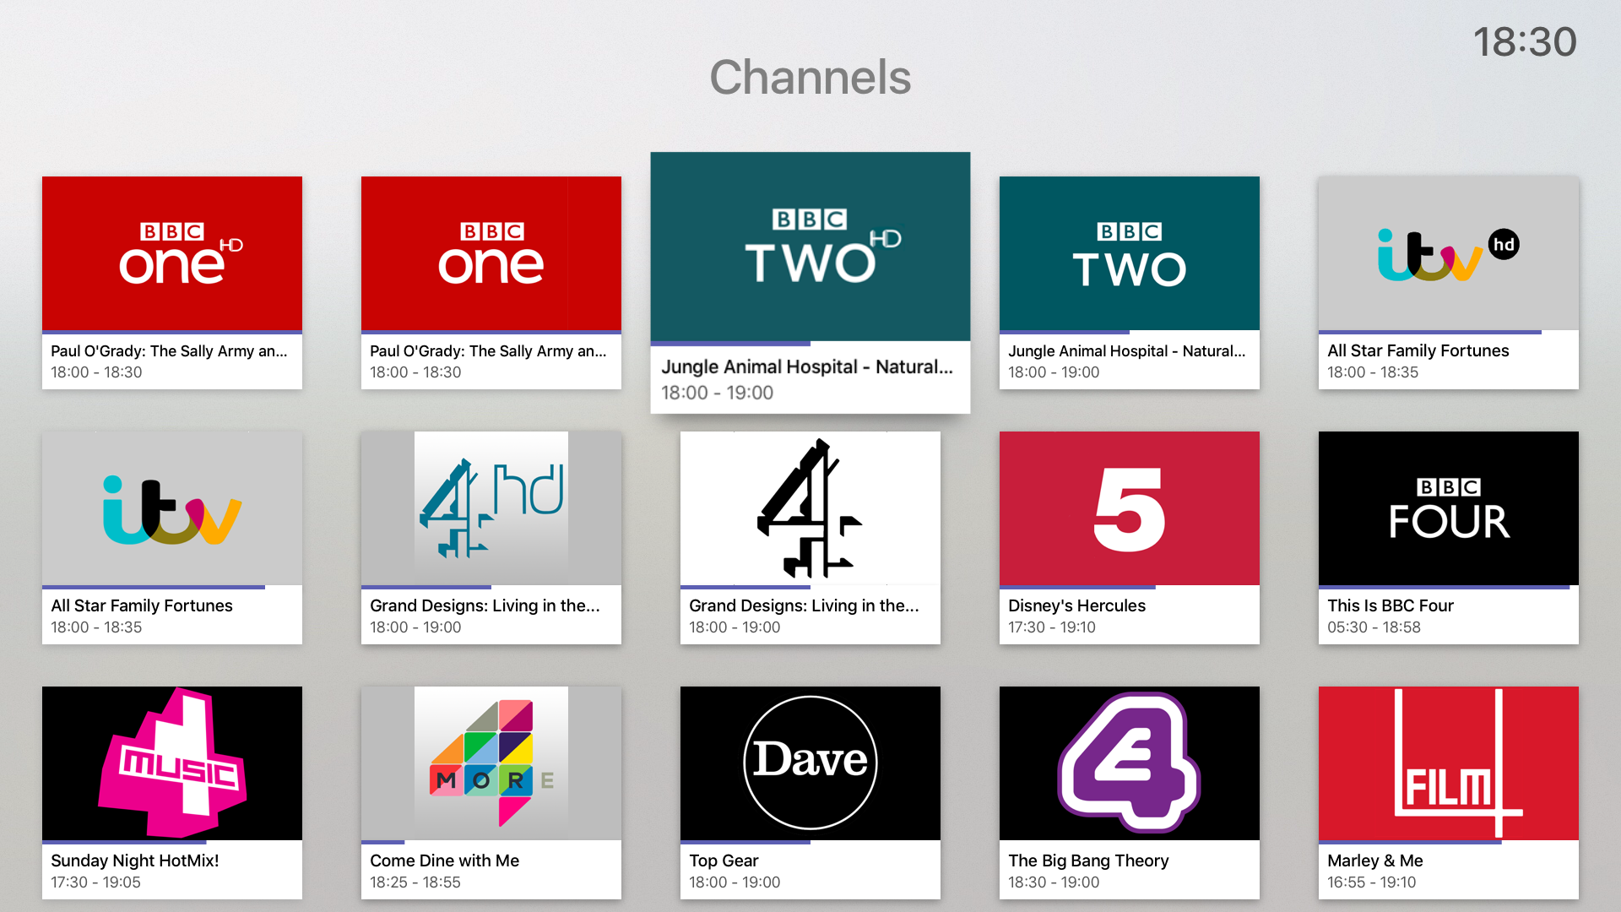1621x912 pixels.
Task: Select 'Marley & Me' programme title
Action: pos(1375,860)
